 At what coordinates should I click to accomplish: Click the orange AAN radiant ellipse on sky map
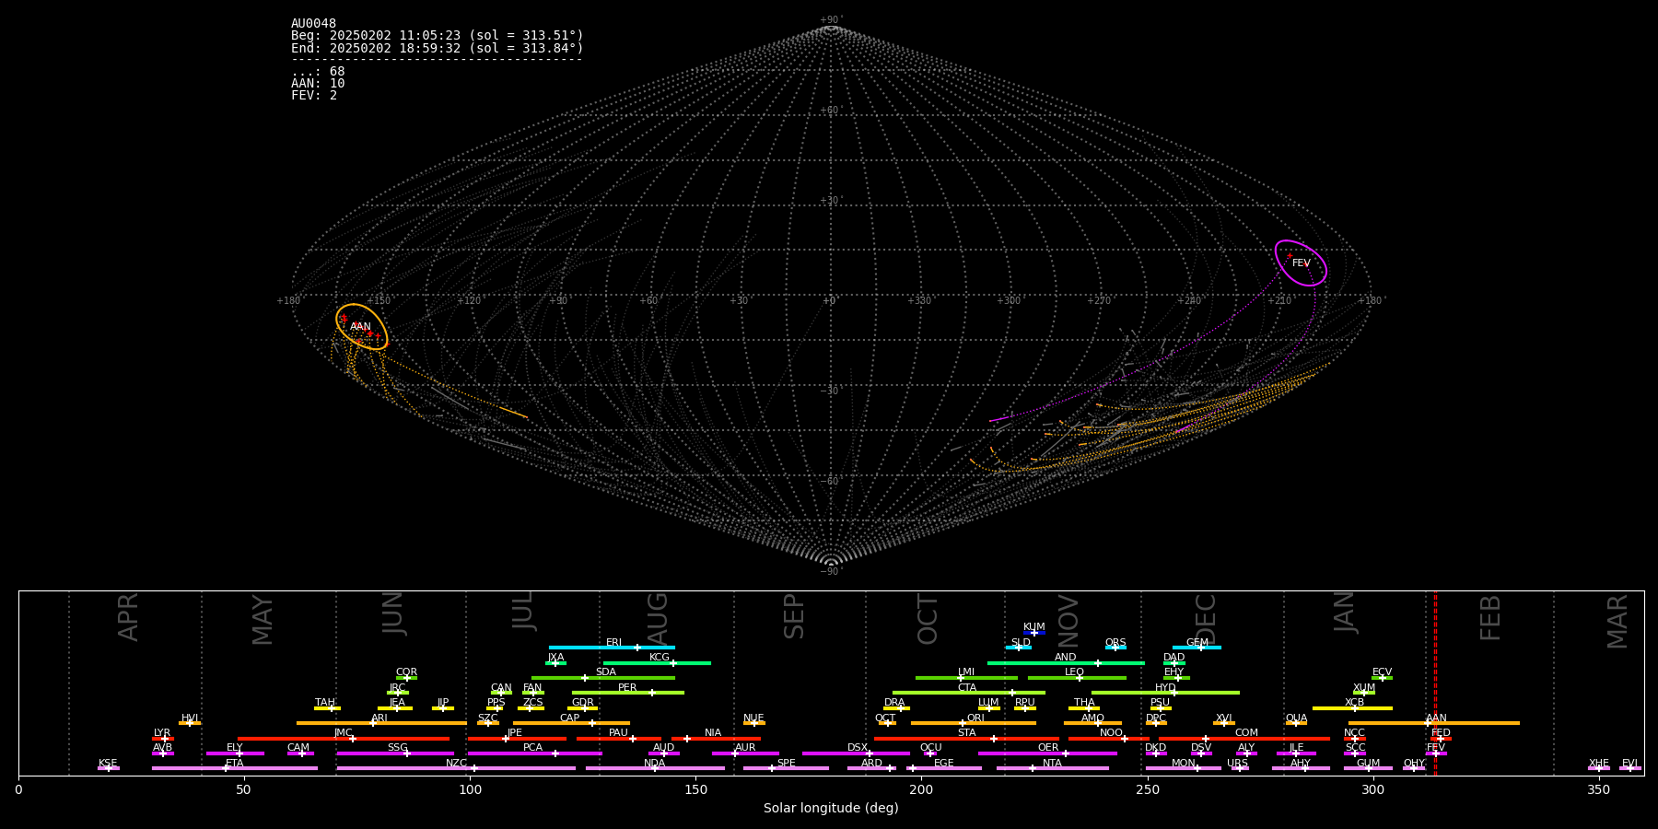(361, 327)
